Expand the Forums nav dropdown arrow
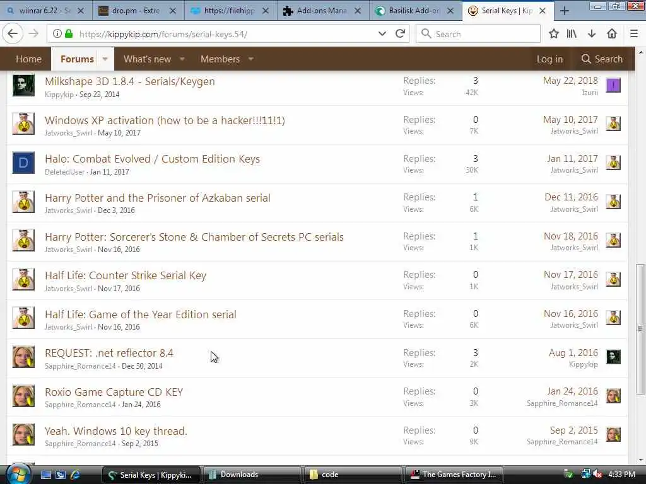The image size is (646, 484). [105, 59]
